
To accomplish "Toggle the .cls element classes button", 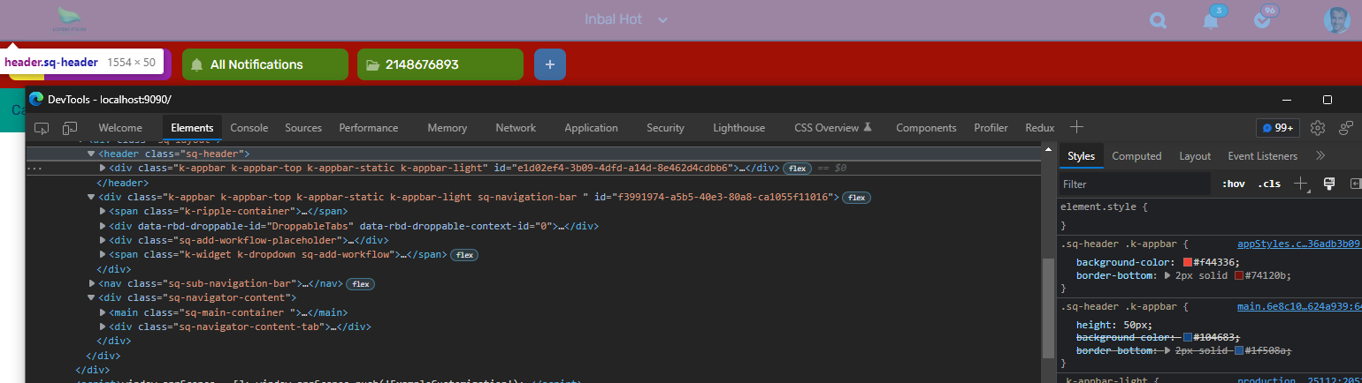I will 1269,184.
